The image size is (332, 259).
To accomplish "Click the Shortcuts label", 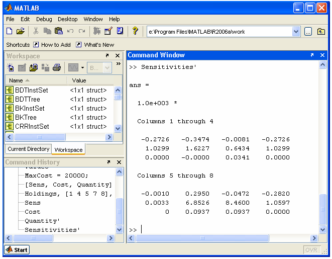I will pyautogui.click(x=18, y=45).
